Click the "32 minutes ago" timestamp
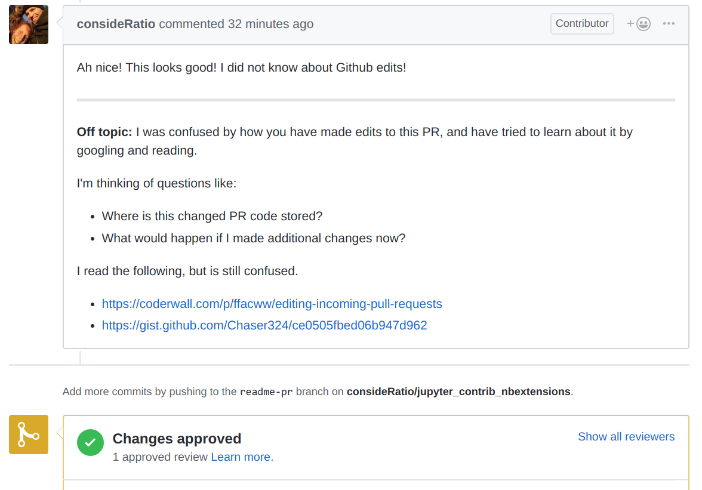Viewport: 702px width, 490px height. click(x=270, y=24)
